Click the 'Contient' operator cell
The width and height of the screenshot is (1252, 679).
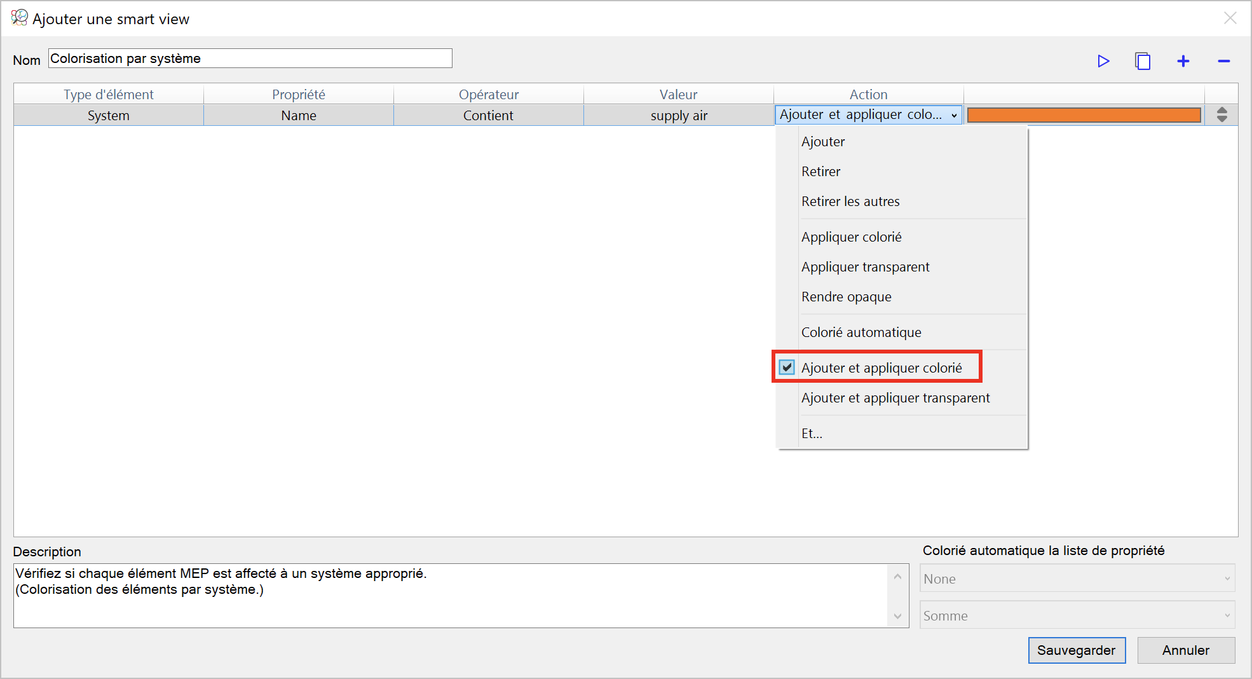[x=488, y=116]
